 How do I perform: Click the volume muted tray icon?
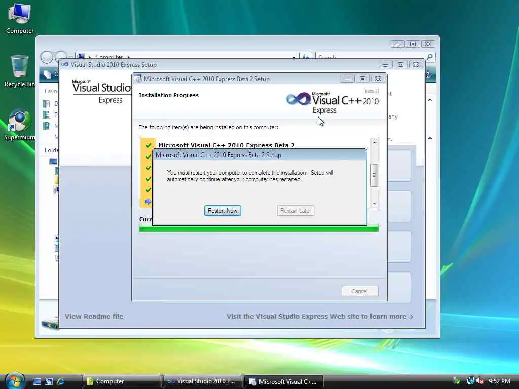coord(480,381)
